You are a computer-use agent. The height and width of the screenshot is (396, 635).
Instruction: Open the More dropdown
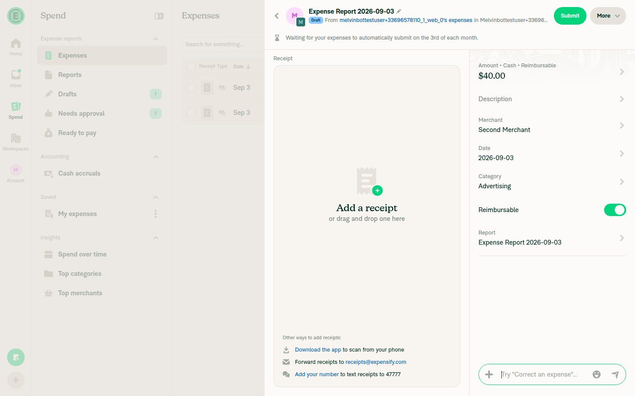[x=608, y=16]
